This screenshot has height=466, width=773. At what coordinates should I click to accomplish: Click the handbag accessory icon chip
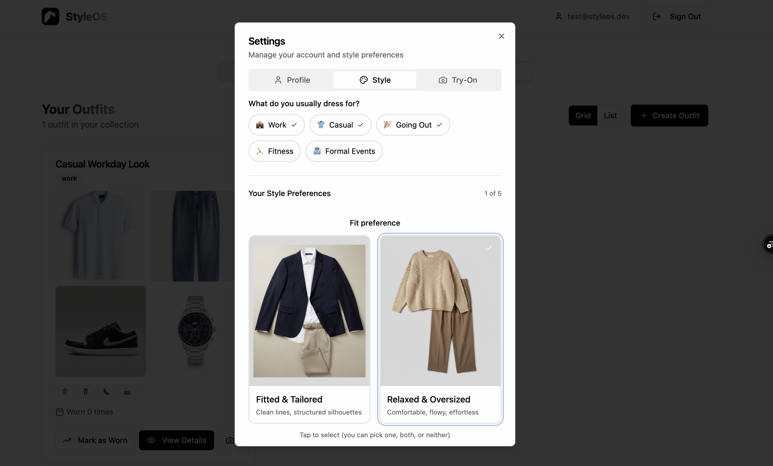[127, 392]
